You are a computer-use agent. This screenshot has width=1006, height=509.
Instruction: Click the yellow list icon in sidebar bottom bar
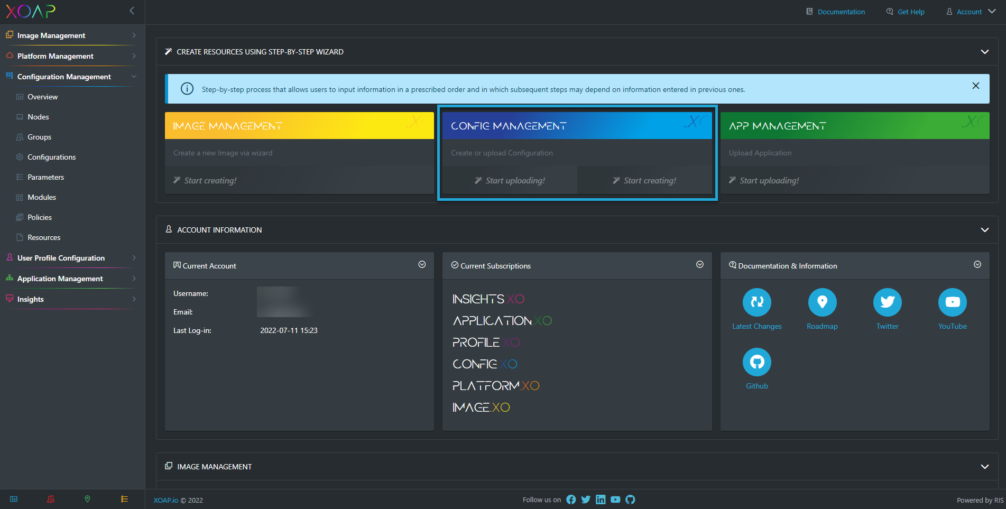point(124,499)
